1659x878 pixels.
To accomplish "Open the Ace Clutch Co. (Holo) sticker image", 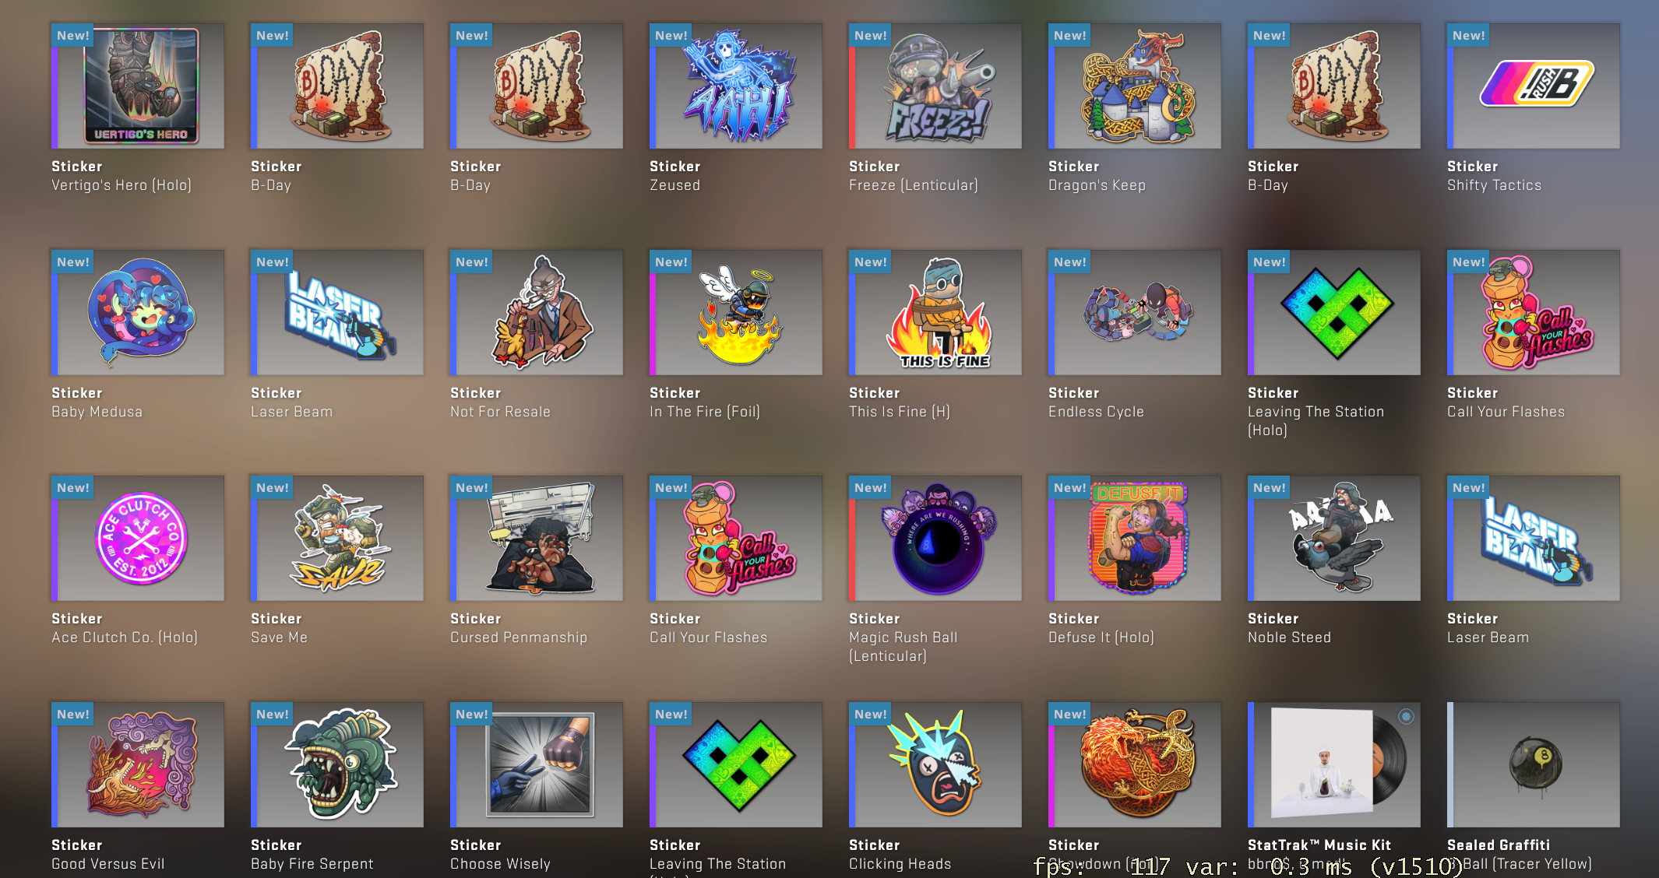I will tap(138, 538).
